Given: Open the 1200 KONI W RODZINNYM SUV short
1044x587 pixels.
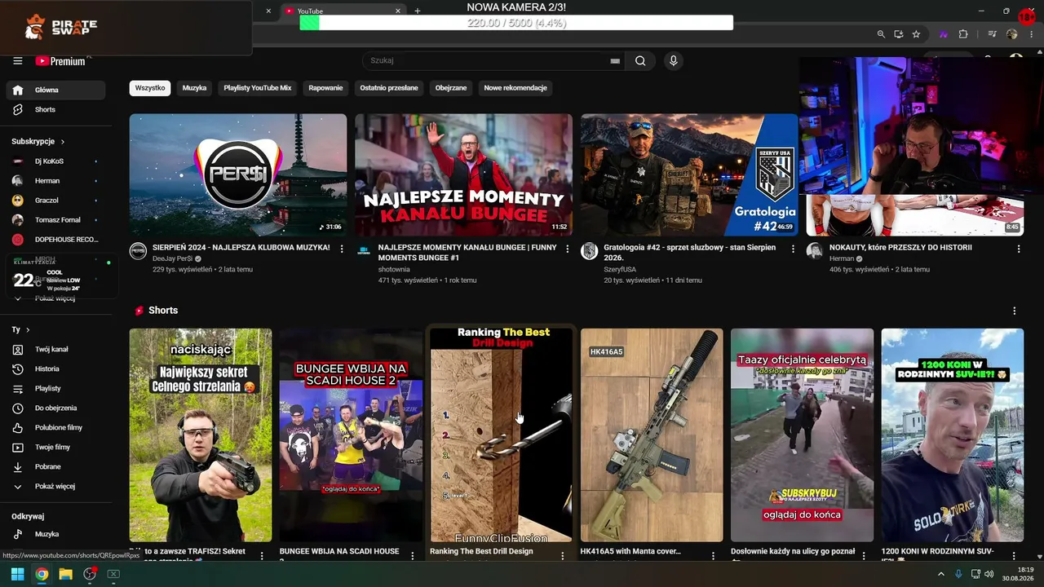Looking at the screenshot, I should [953, 435].
